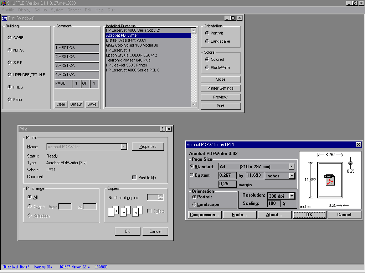Click Cancel in the PDFWriter dialog
Image resolution: width=365 pixels, height=273 pixels.
point(344,215)
